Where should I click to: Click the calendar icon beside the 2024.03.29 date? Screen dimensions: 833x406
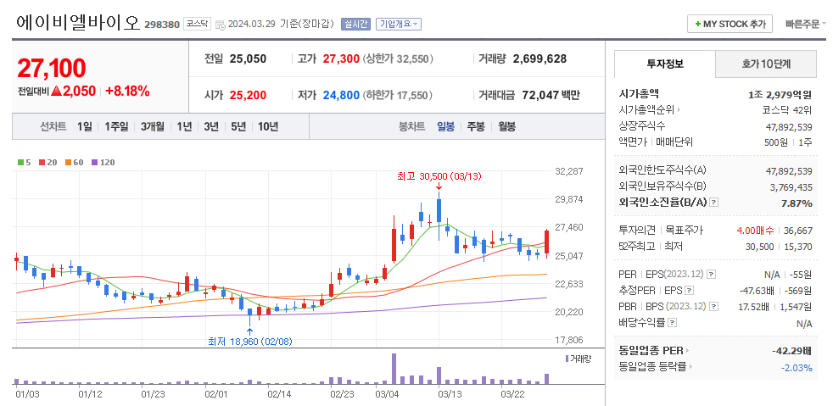[x=220, y=25]
